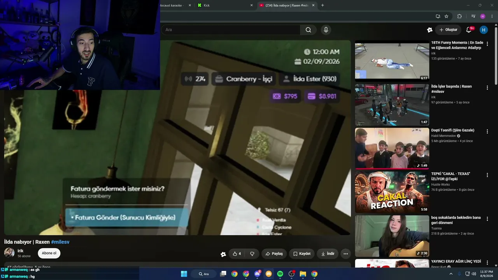Open more actions ellipsis under the video
The height and width of the screenshot is (280, 498).
pyautogui.click(x=345, y=254)
